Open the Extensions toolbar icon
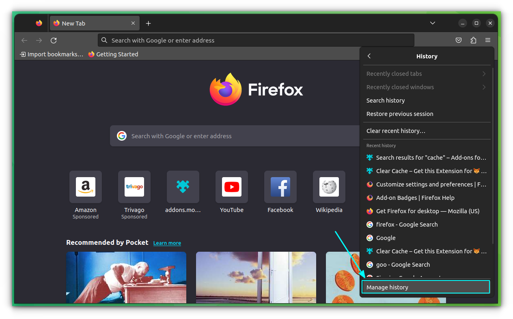 pyautogui.click(x=473, y=40)
